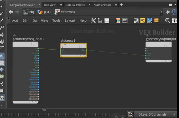Viewport: 179px width, 118px height.
Task: Maximize the pane with the square icon
Action: 170,5
